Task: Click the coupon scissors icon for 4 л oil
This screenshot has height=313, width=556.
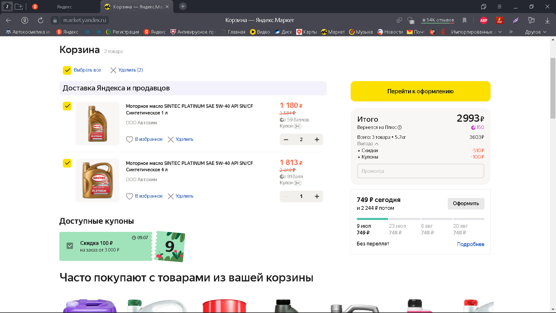Action: tap(298, 183)
